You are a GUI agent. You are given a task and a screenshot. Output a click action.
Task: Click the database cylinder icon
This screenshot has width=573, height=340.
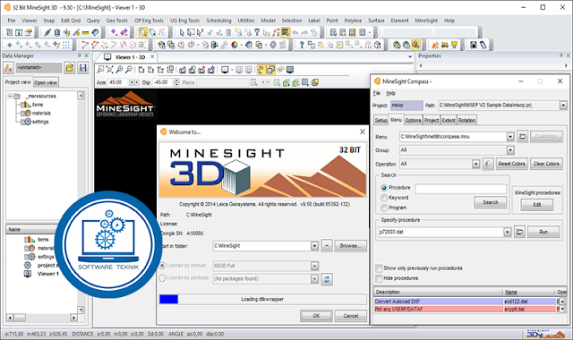point(57,32)
